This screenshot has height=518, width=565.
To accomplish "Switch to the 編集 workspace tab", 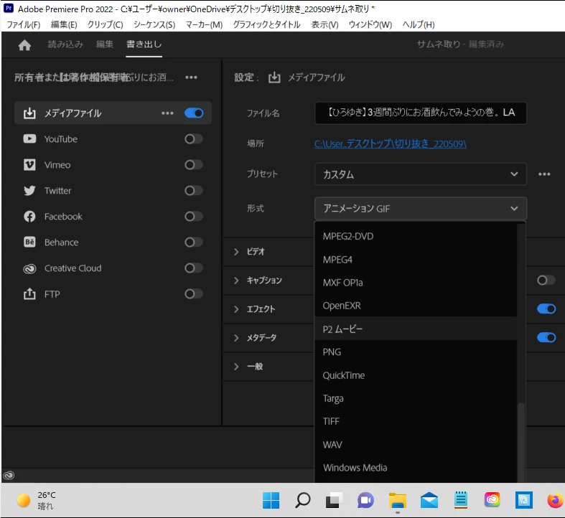I will coord(105,44).
